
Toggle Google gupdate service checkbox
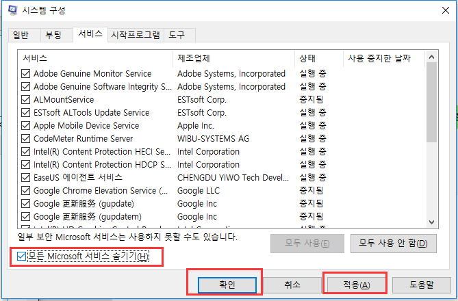(x=26, y=203)
